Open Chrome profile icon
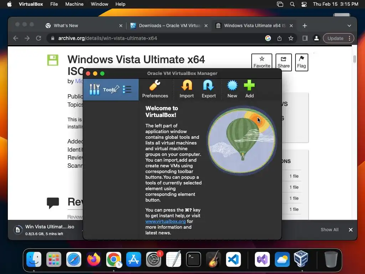This screenshot has height=274, width=365. tap(317, 38)
